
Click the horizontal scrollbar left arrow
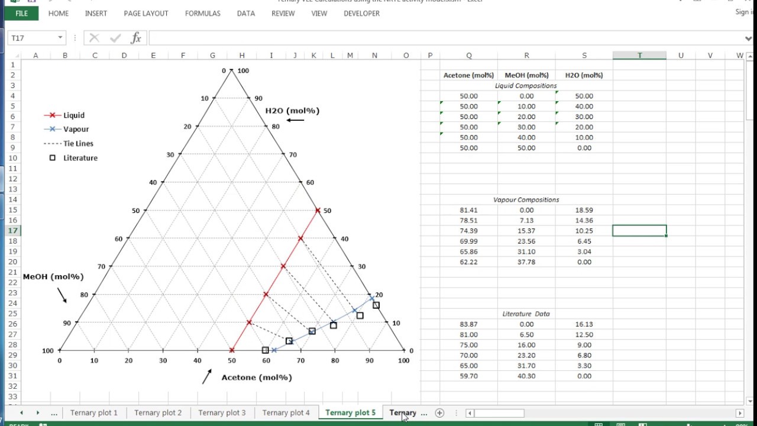(x=470, y=414)
